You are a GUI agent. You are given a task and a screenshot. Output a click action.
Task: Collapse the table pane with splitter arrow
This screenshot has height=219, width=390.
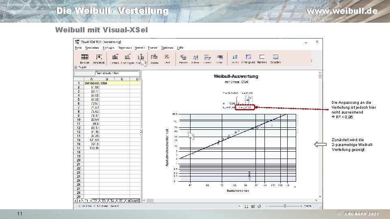141,131
